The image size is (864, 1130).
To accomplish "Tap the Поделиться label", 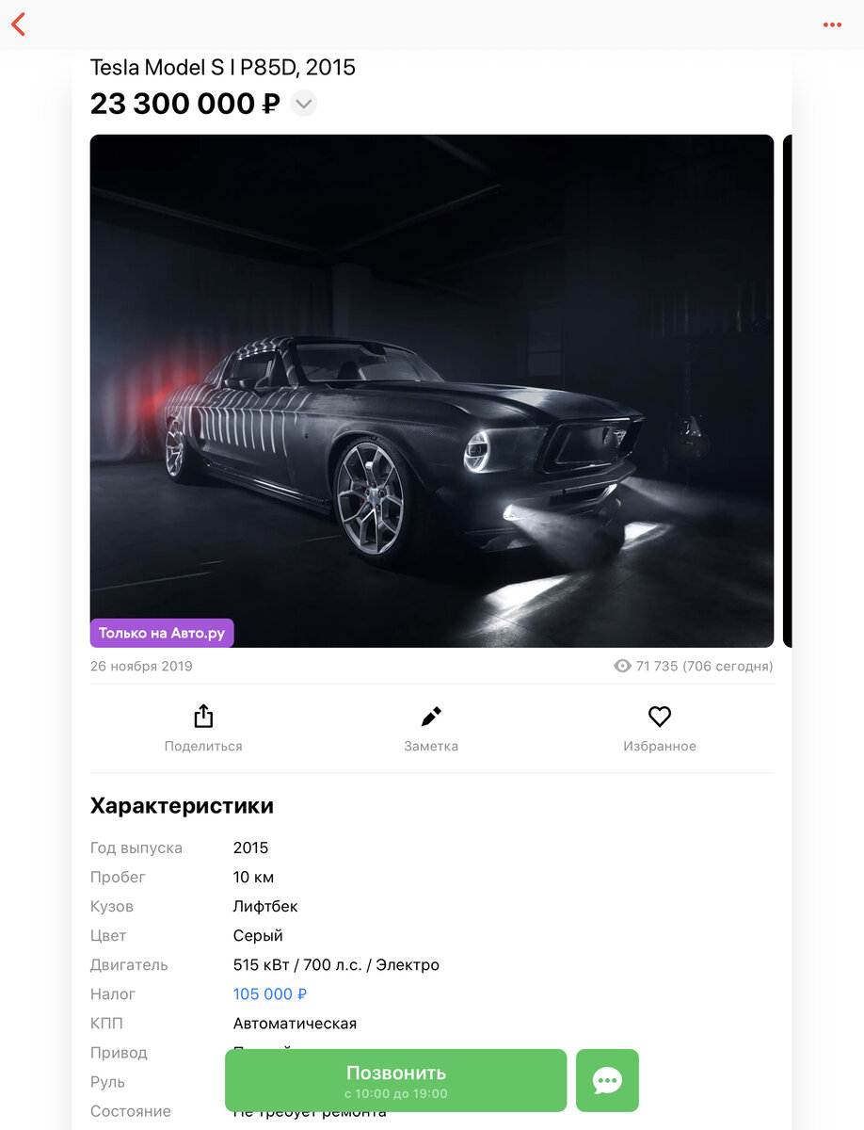I will 203,746.
